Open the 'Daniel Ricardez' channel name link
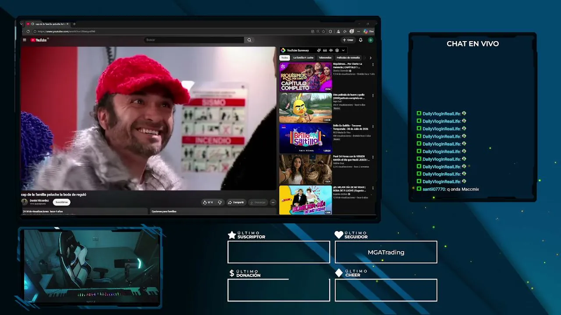561x315 pixels. coord(39,200)
